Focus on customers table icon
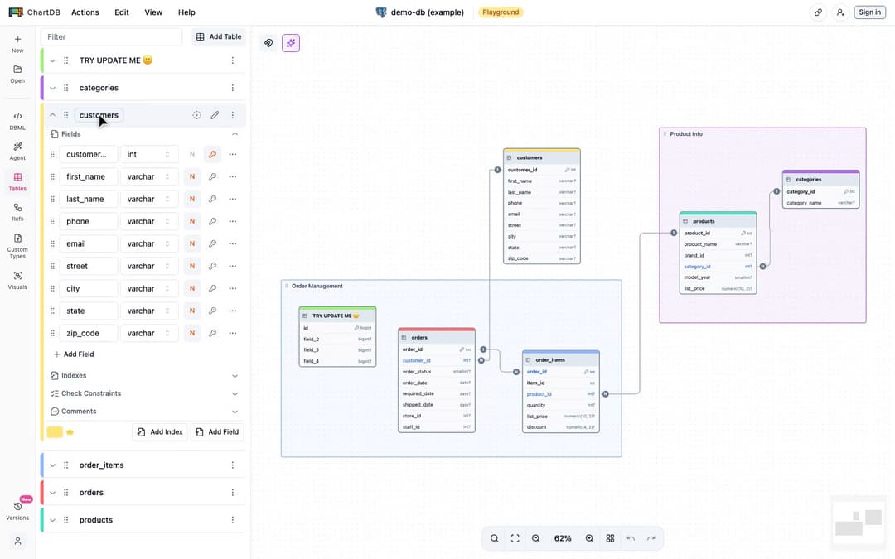Viewport: 895px width, 559px height. point(196,115)
